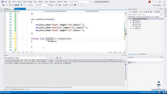Open the Build menu

25,2
